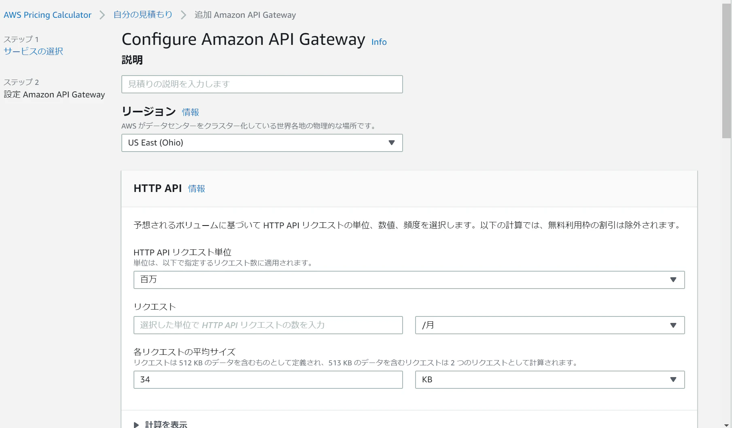Click the HTTP API リクエスト number input field

tap(268, 325)
